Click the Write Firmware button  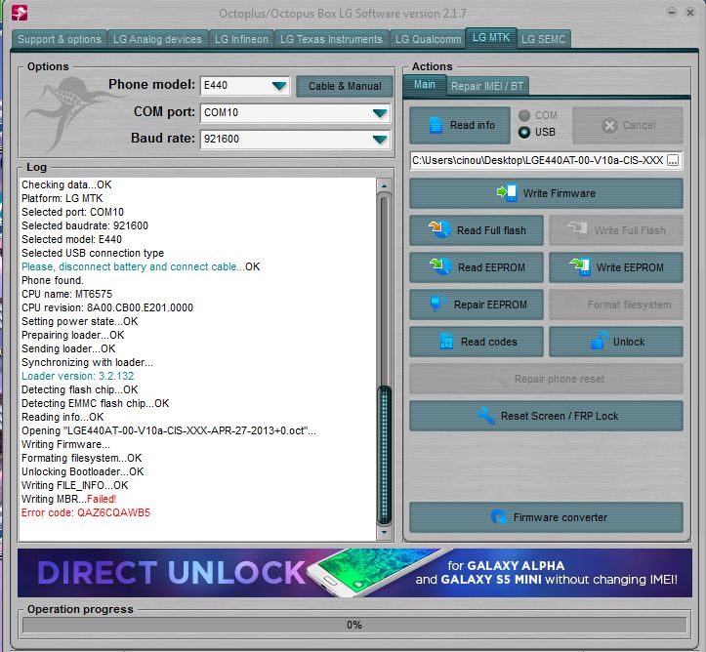pyautogui.click(x=546, y=193)
